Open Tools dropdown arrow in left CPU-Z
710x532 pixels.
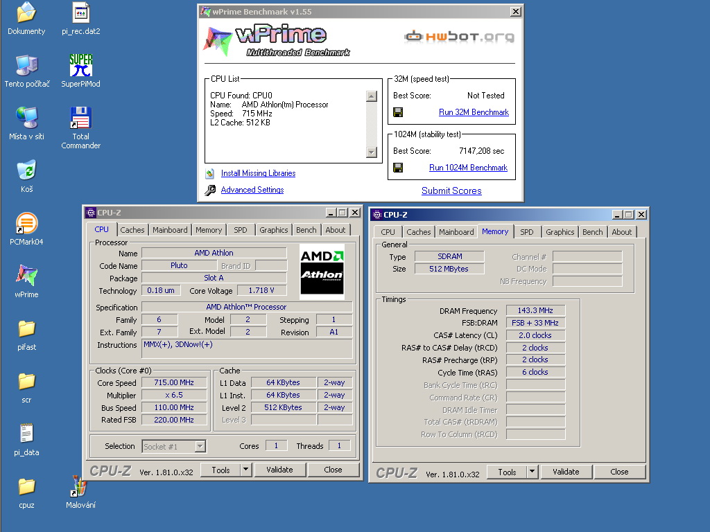tap(245, 470)
